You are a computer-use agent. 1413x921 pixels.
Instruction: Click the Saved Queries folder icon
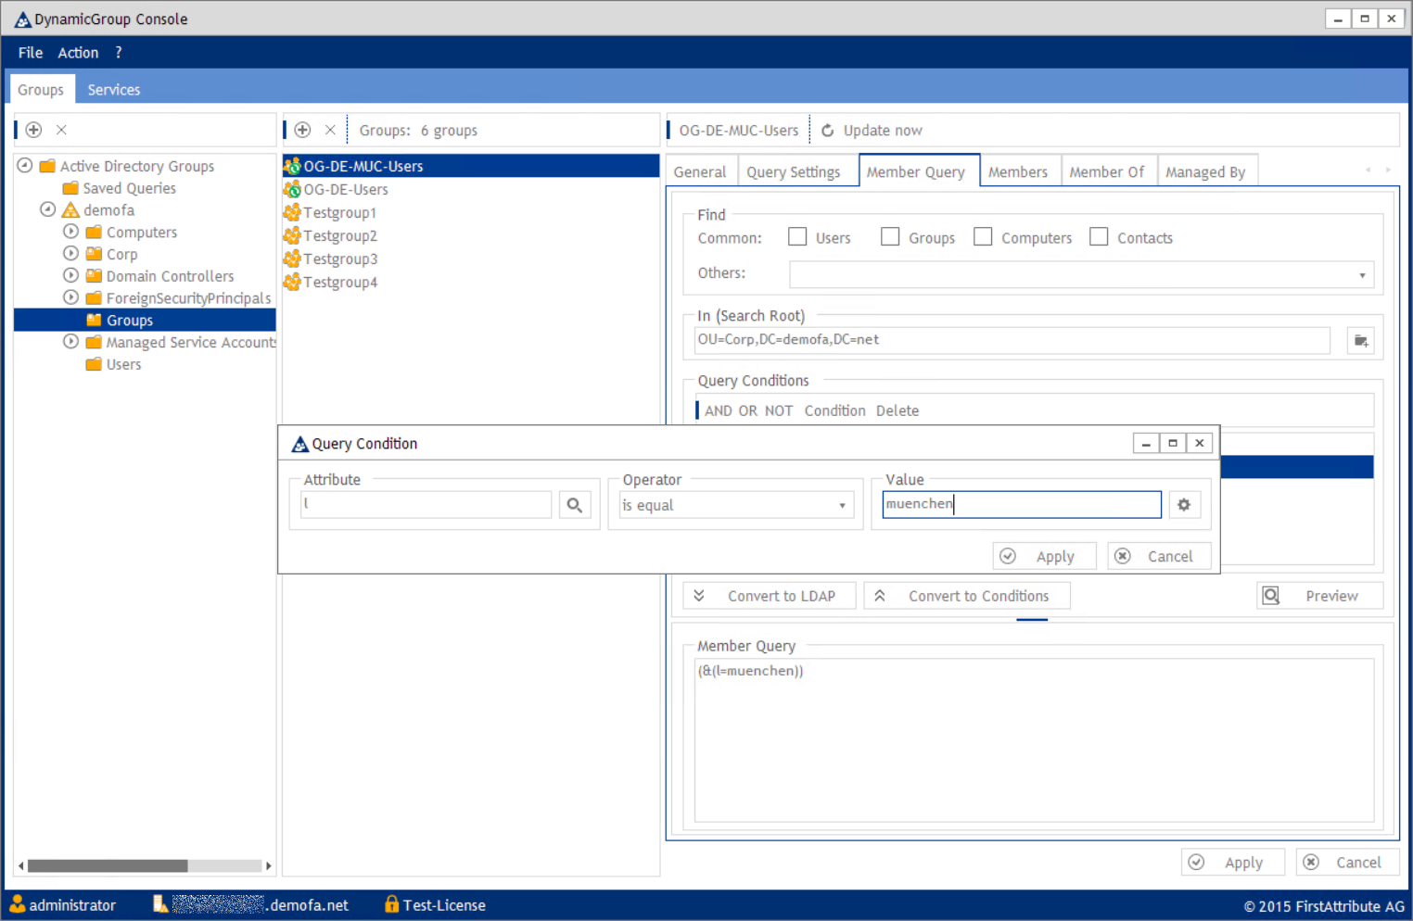[70, 188]
